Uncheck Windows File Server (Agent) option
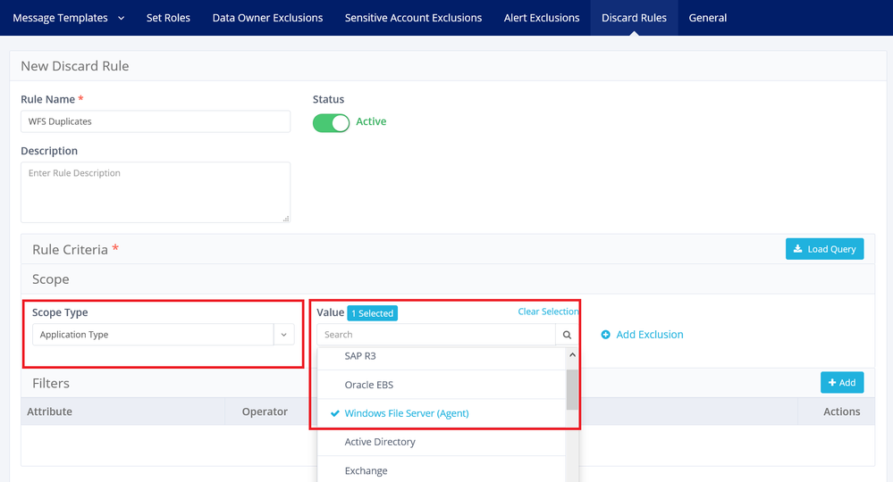Image resolution: width=893 pixels, height=482 pixels. (406, 413)
